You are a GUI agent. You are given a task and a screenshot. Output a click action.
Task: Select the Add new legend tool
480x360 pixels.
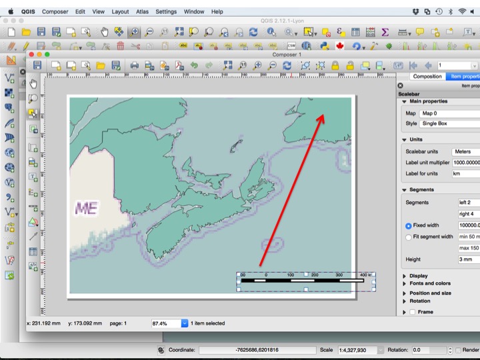(x=33, y=193)
